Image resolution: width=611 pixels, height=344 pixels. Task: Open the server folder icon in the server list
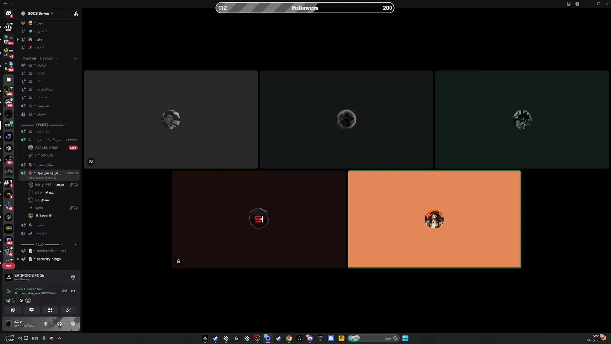tap(9, 80)
